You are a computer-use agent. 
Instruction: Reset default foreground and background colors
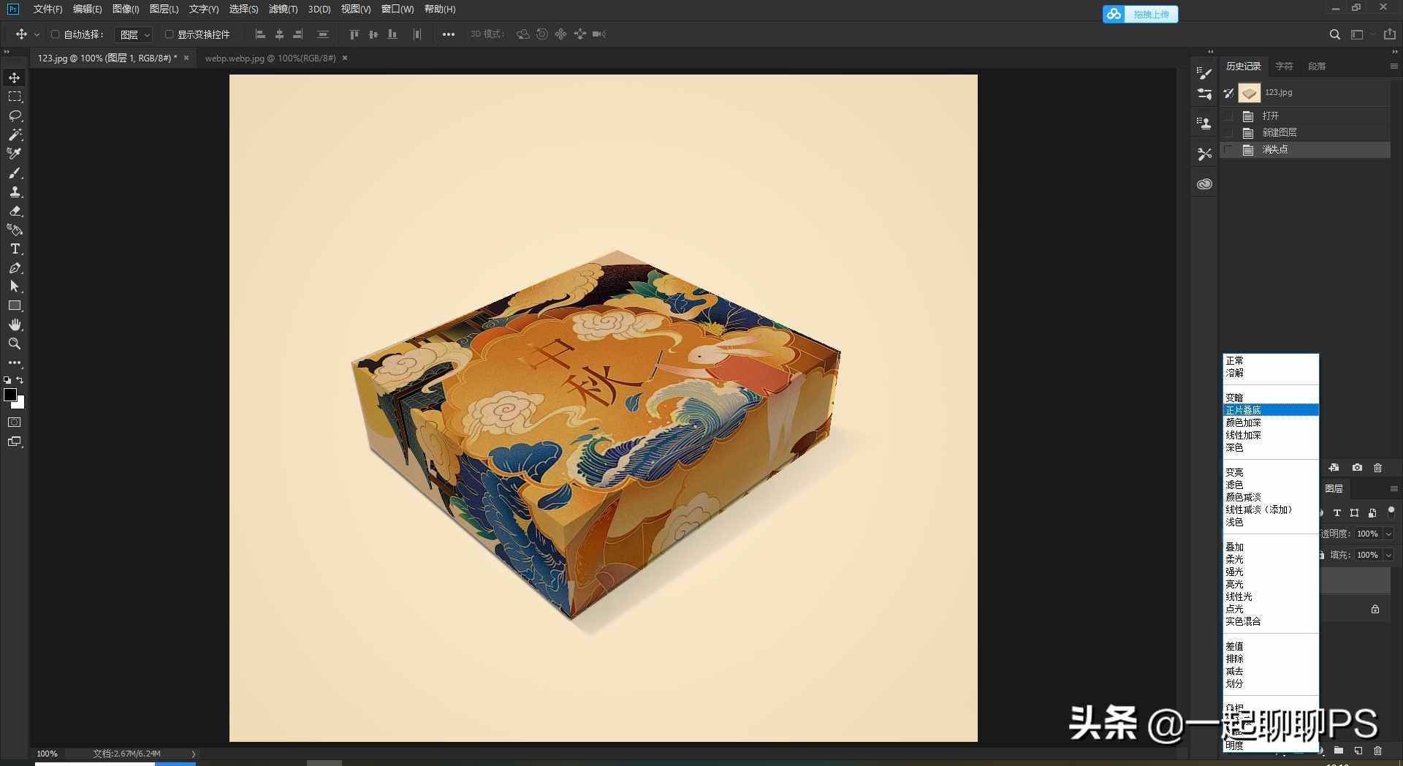7,380
